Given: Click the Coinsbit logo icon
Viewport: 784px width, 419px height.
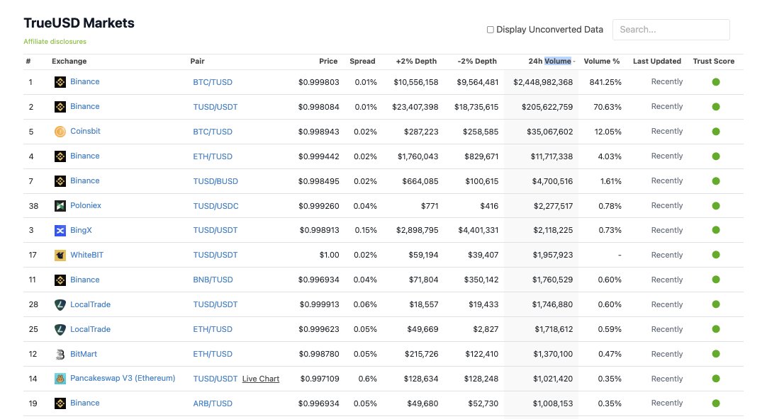Looking at the screenshot, I should coord(60,132).
